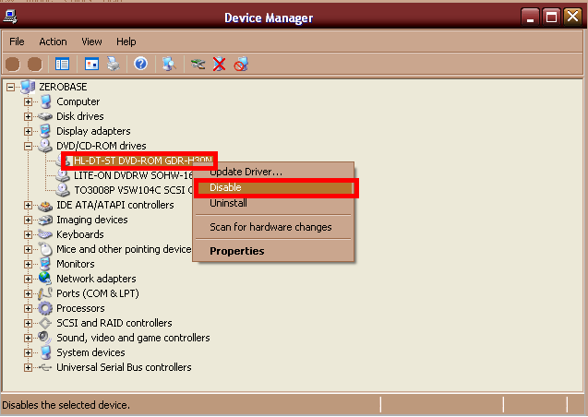Click the Sound controllers speaker icon
This screenshot has height=417, width=588.
click(x=44, y=337)
